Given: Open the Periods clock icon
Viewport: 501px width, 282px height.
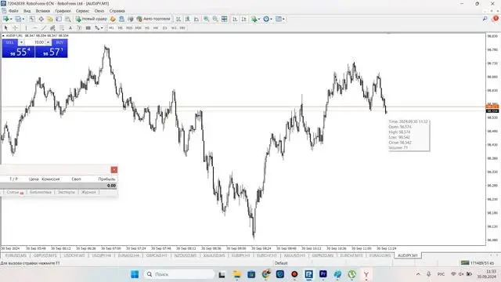Looking at the screenshot, I should [266, 19].
